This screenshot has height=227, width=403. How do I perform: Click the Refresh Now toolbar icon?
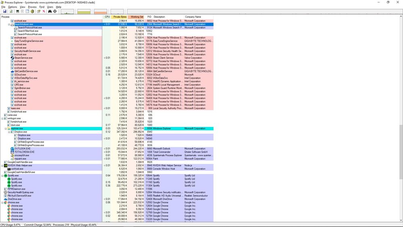[11, 11]
